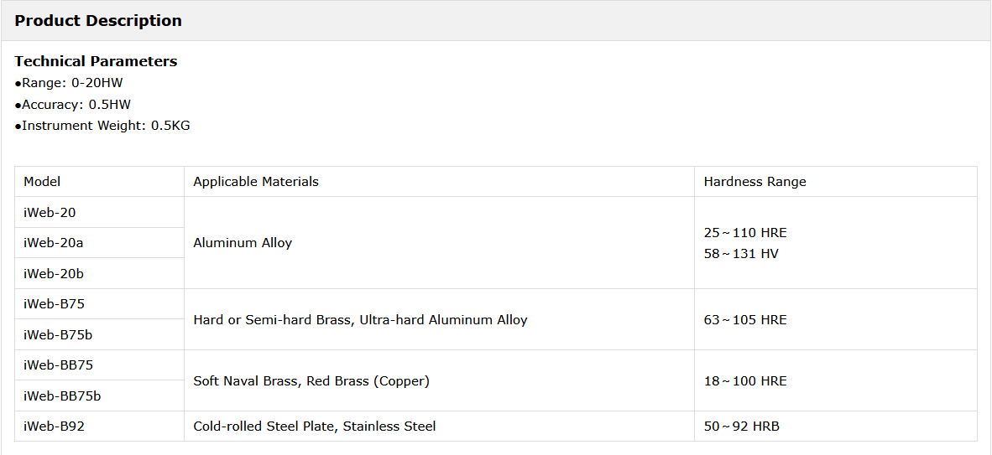This screenshot has width=992, height=455.
Task: Click the Applicable Materials column header
Action: pos(256,182)
